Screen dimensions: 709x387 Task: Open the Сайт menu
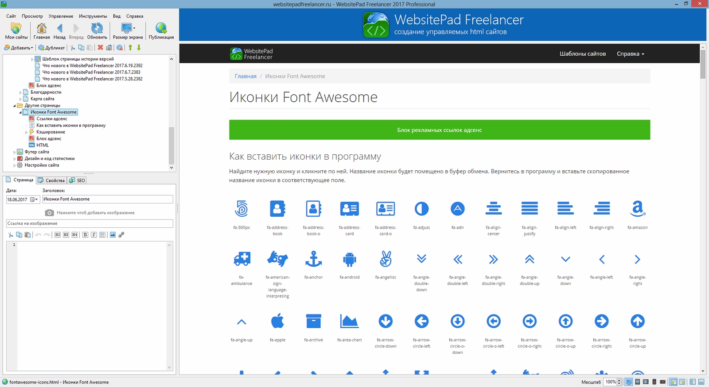[11, 16]
